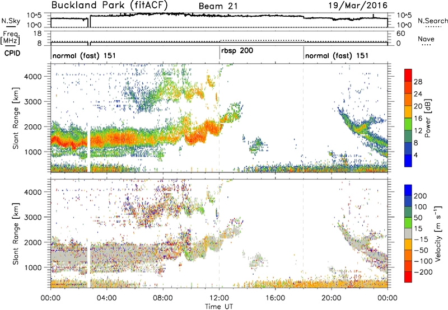This screenshot has height=310, width=448.
Task: Click the '60' tick of the Nave axis
Action: tap(400, 34)
